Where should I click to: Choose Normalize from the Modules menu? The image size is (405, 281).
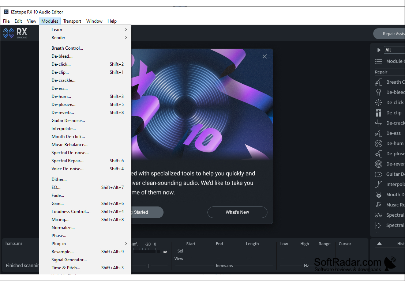tap(85, 228)
